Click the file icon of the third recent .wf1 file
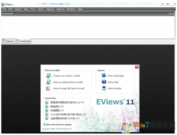The width and height of the screenshot is (177, 135). (47, 110)
